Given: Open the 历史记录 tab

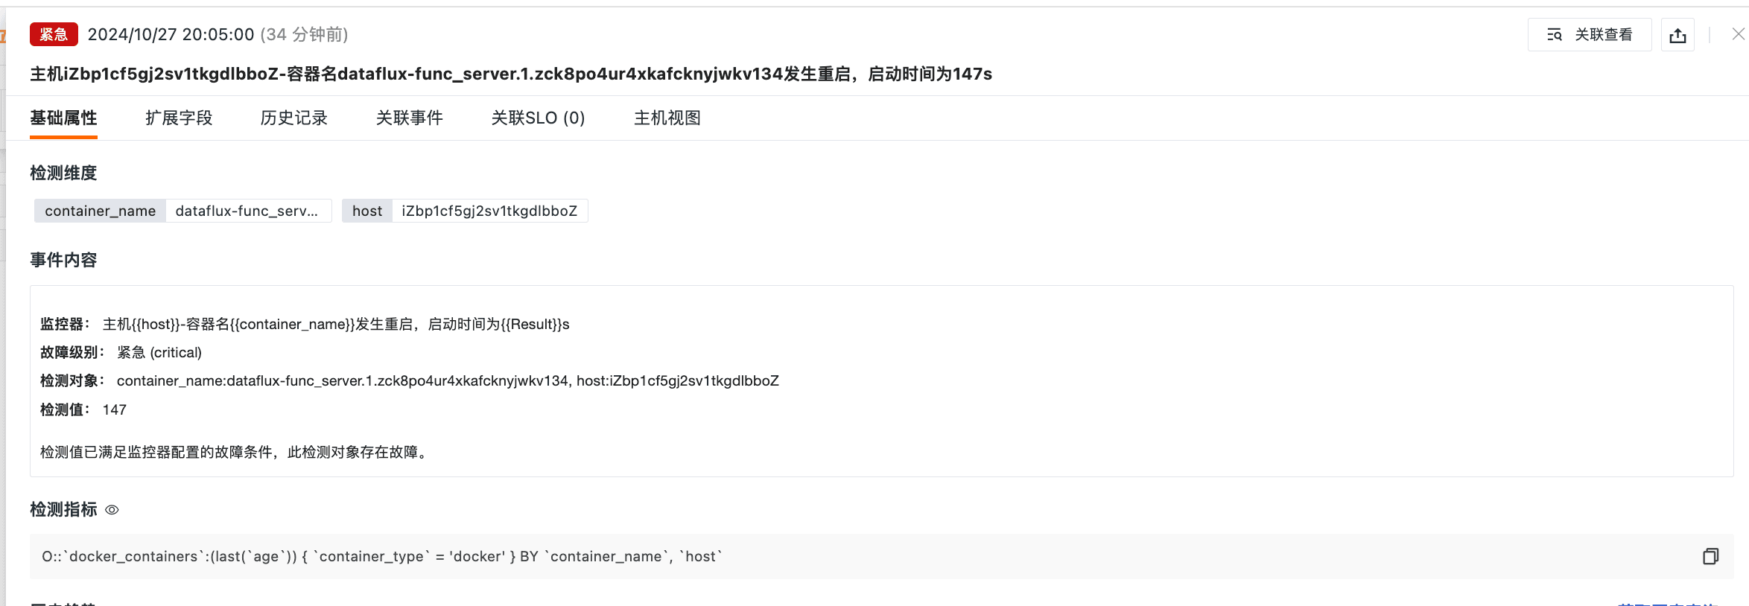Looking at the screenshot, I should (x=294, y=118).
